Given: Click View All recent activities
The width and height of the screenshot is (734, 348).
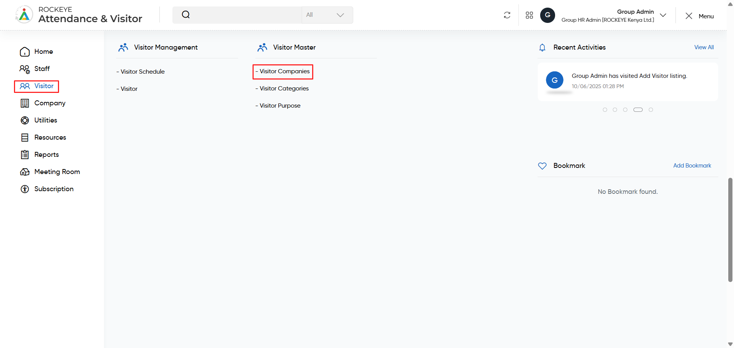Looking at the screenshot, I should 704,47.
